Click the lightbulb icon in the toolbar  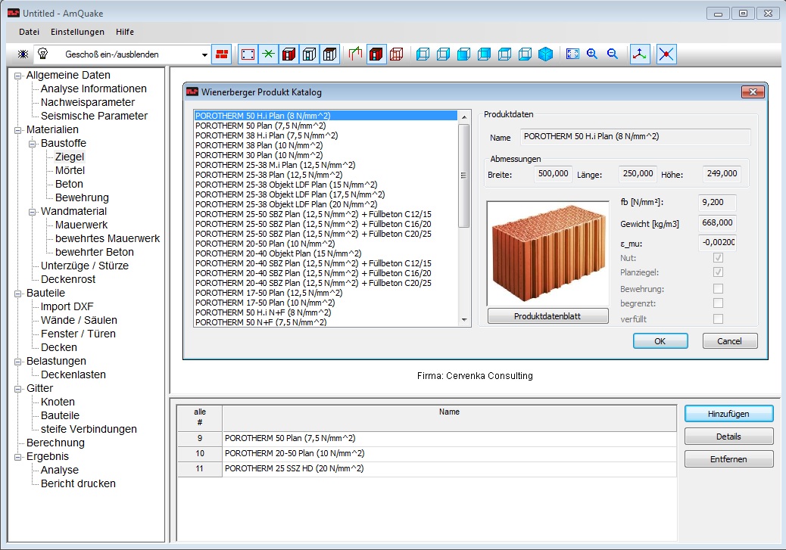(x=42, y=54)
